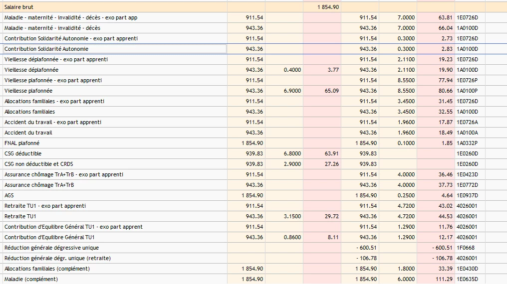Select code cell 1E0423D
This screenshot has height=284, width=507.
pyautogui.click(x=467, y=174)
